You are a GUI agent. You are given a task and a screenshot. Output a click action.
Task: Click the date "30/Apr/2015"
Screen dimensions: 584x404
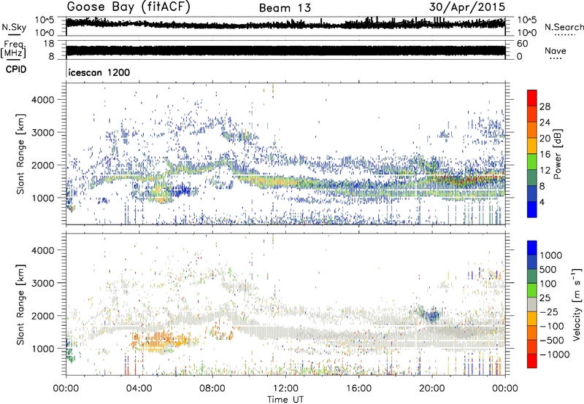click(467, 7)
